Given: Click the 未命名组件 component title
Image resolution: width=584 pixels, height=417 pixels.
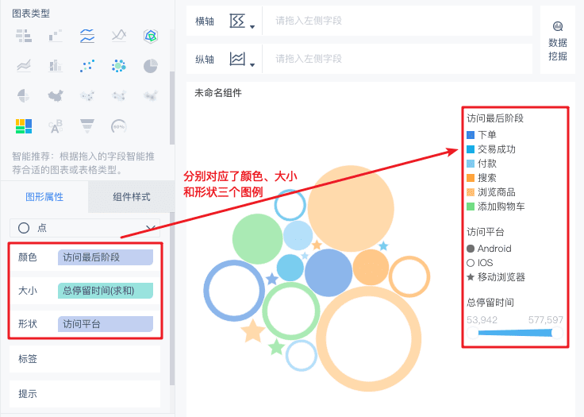Looking at the screenshot, I should click(x=218, y=93).
